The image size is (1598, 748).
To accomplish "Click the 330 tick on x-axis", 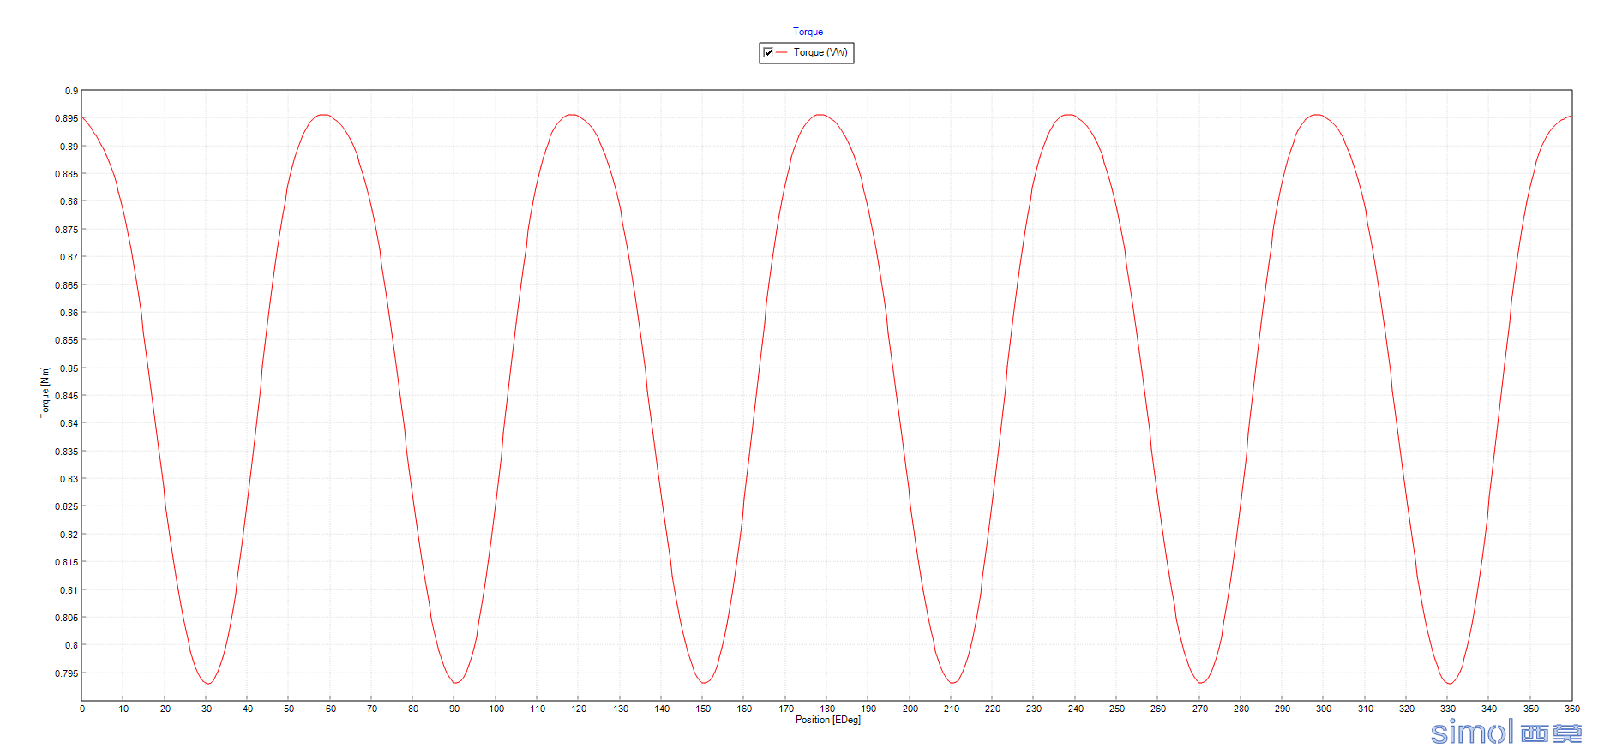I will (1448, 709).
